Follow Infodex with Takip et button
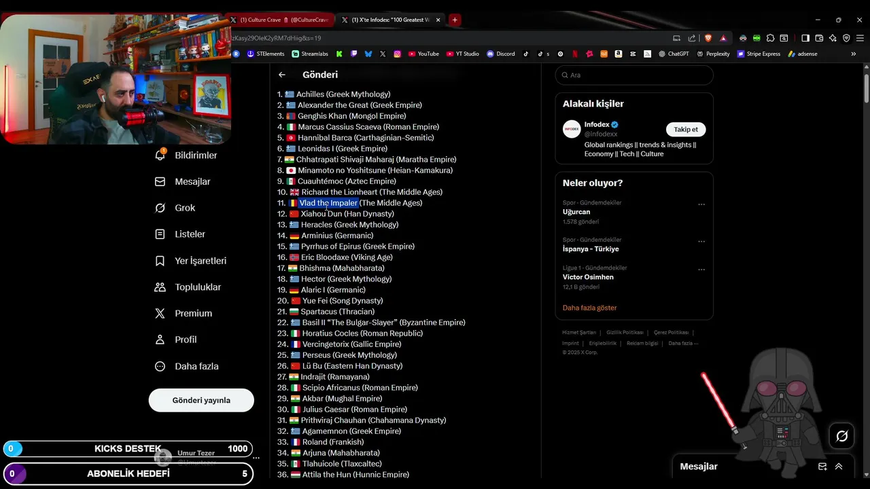Image resolution: width=870 pixels, height=489 pixels. 686,129
